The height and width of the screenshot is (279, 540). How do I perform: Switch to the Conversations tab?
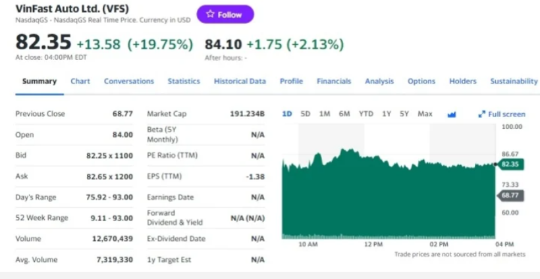(129, 81)
